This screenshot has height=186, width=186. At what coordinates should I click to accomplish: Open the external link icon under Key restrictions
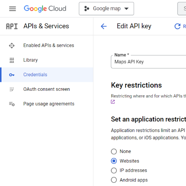(113, 102)
